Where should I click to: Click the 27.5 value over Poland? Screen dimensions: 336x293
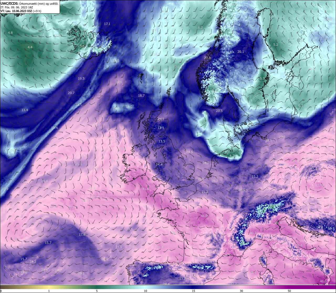tap(269, 141)
